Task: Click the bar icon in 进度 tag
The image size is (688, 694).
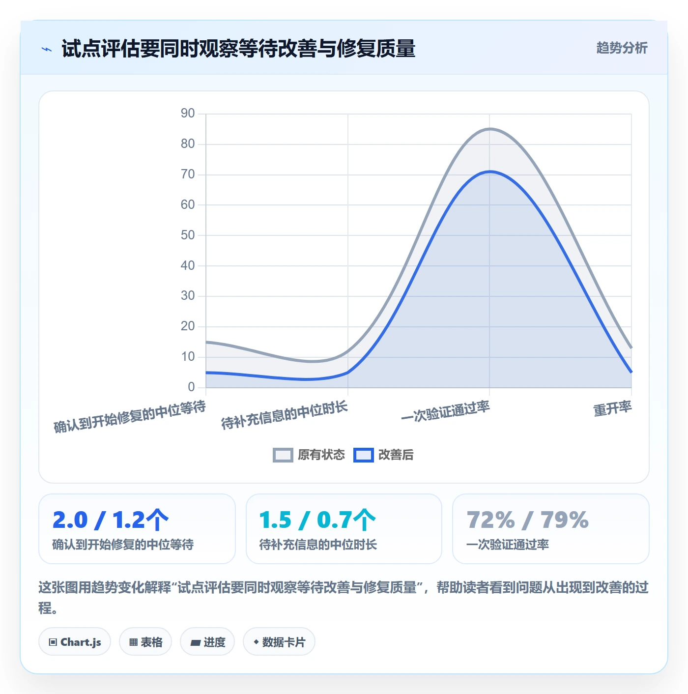Action: pyautogui.click(x=195, y=642)
